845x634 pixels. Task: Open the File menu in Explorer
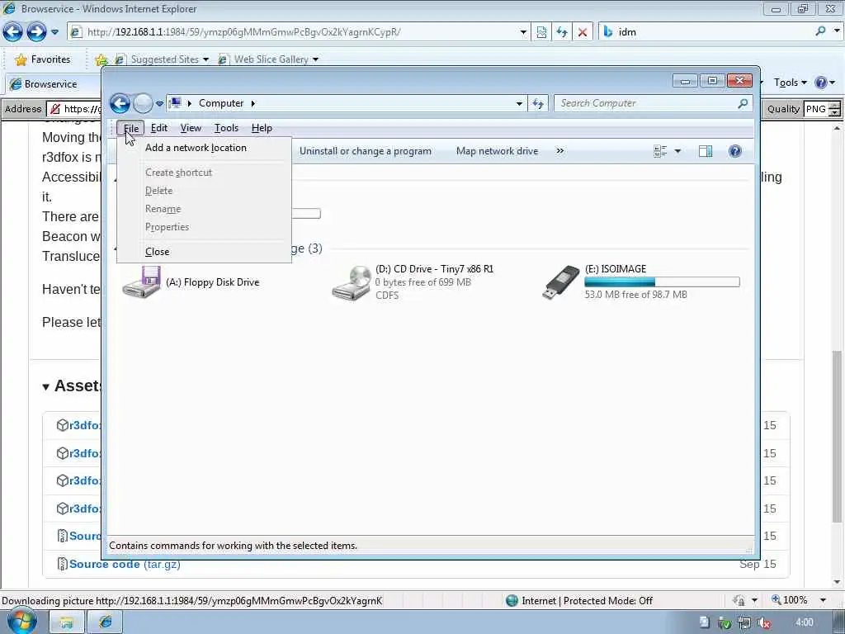131,128
